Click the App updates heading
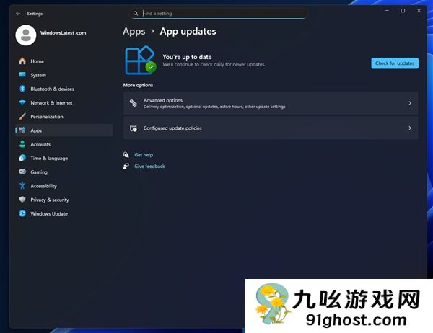The width and height of the screenshot is (433, 333). tap(188, 32)
